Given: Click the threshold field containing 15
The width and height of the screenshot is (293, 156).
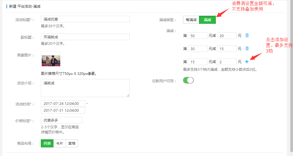Looking at the screenshot, I should pyautogui.click(x=197, y=62).
